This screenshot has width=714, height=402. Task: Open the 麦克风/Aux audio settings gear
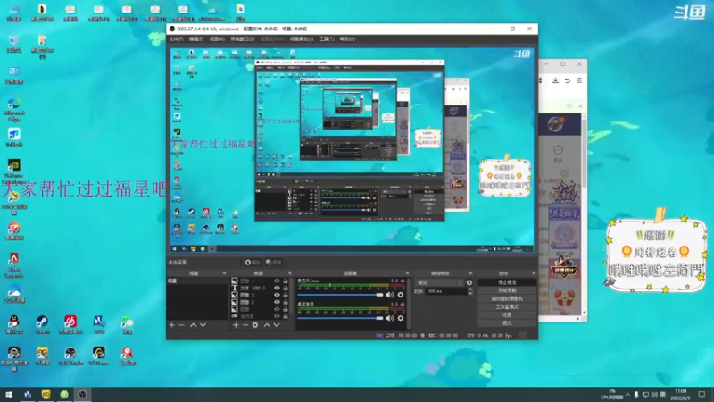(401, 295)
